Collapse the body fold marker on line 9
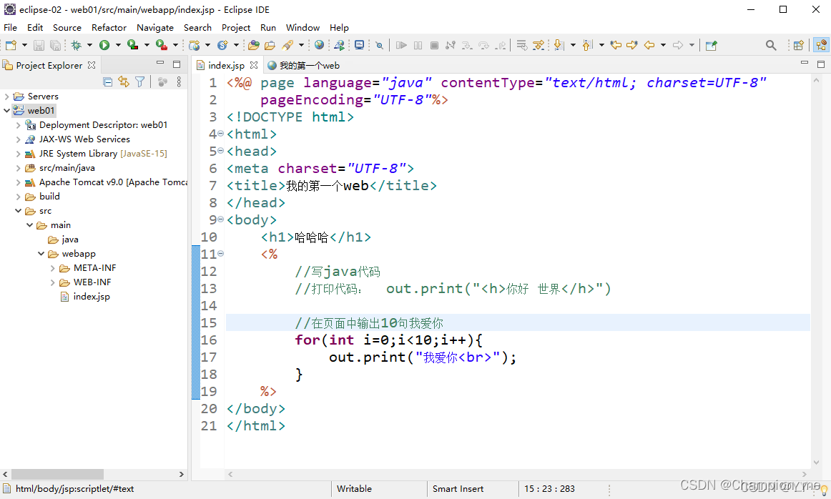The image size is (831, 499). point(220,219)
